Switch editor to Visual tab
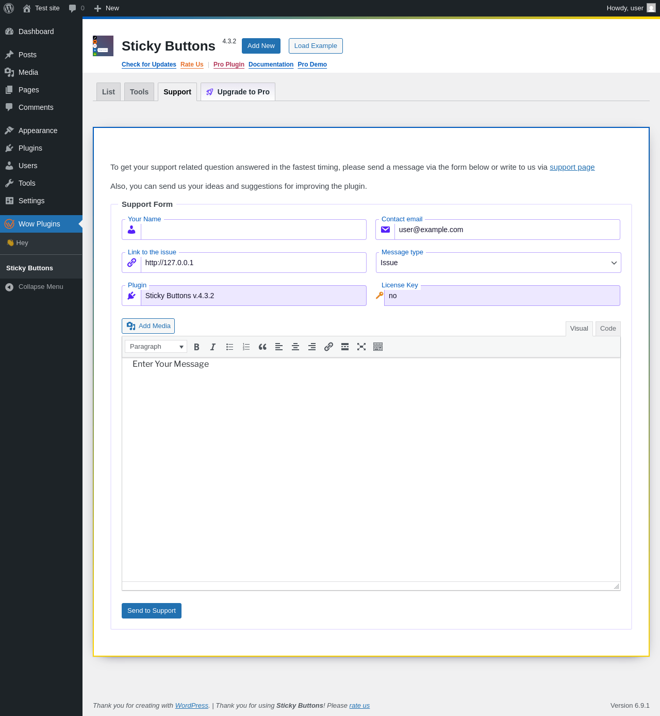 pos(579,329)
